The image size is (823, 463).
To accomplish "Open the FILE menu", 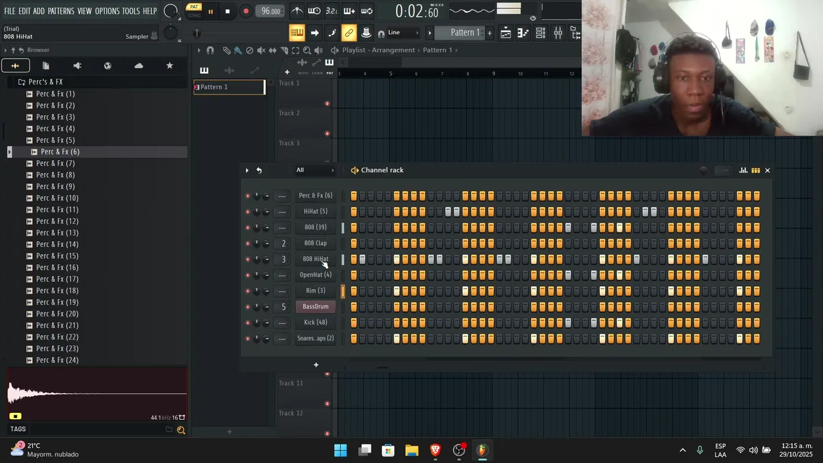I will point(10,11).
